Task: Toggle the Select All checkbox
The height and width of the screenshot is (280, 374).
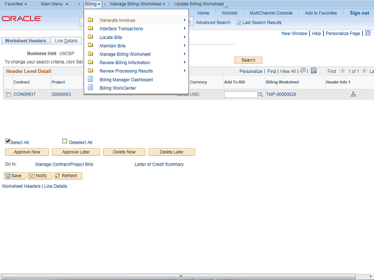Action: pos(8,141)
